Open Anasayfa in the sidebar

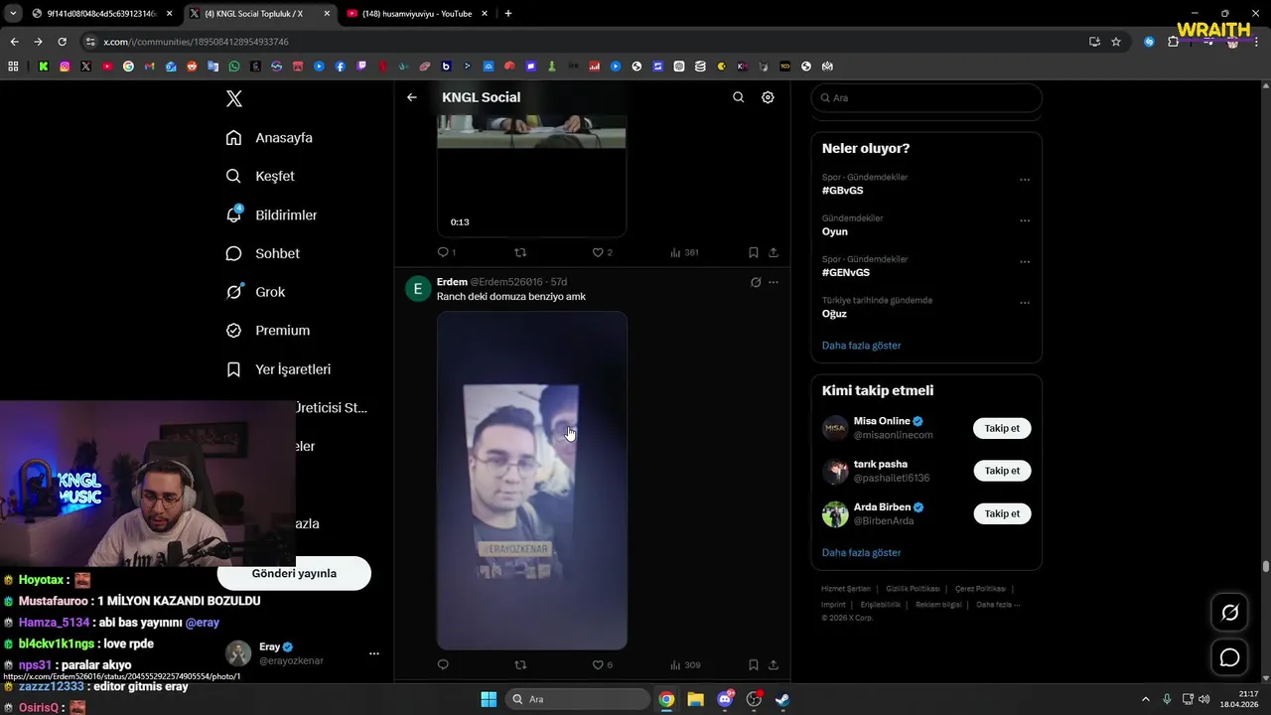[269, 138]
